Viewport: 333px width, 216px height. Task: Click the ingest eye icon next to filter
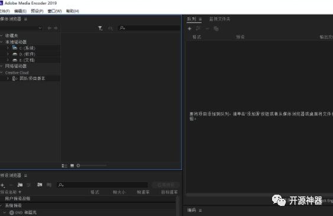[x=110, y=28]
